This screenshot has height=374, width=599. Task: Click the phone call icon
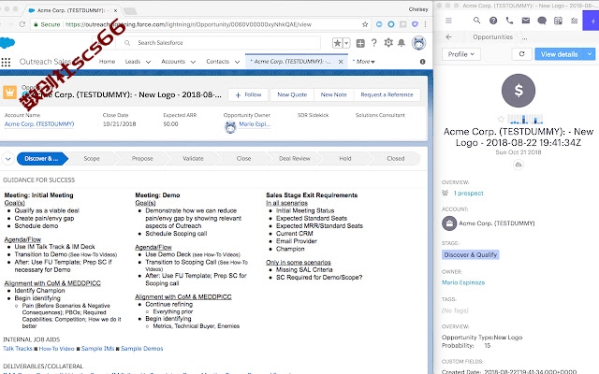509,21
